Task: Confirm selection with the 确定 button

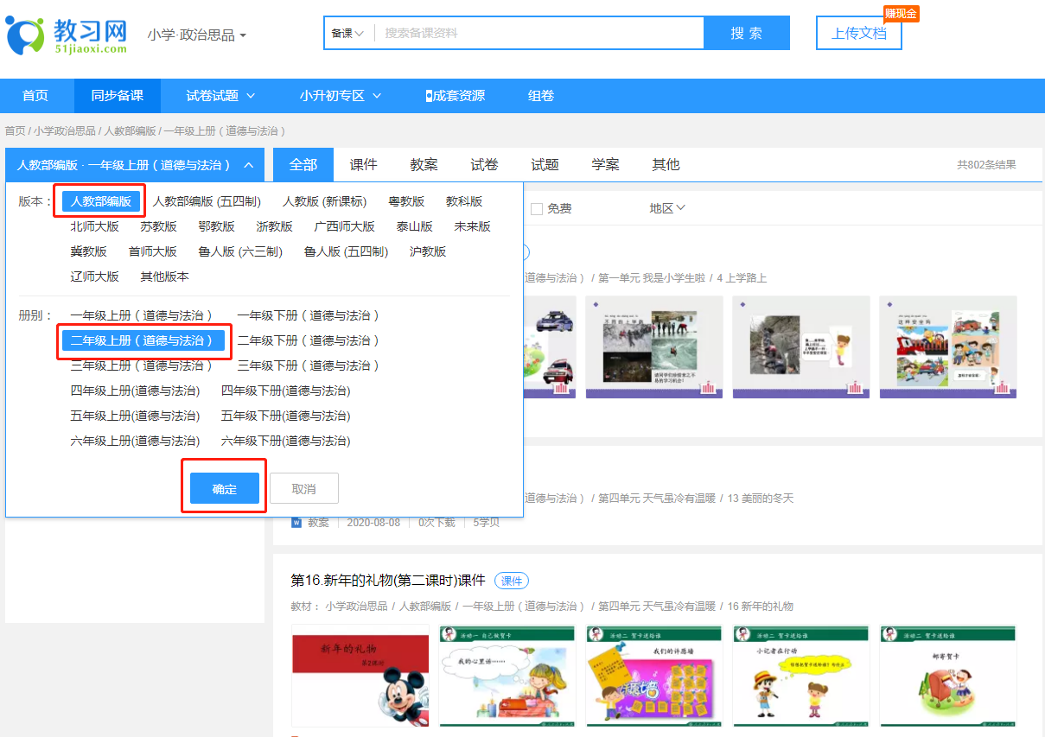Action: (x=225, y=488)
